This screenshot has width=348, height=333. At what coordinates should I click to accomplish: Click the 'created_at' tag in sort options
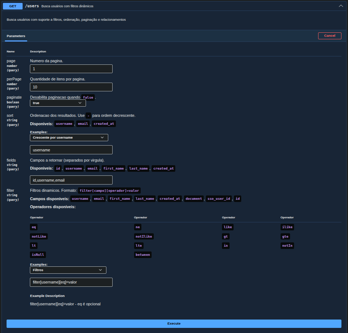point(104,124)
